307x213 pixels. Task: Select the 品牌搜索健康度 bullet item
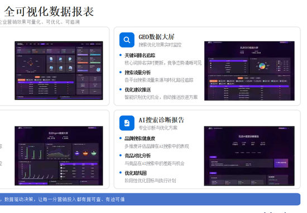140,139
